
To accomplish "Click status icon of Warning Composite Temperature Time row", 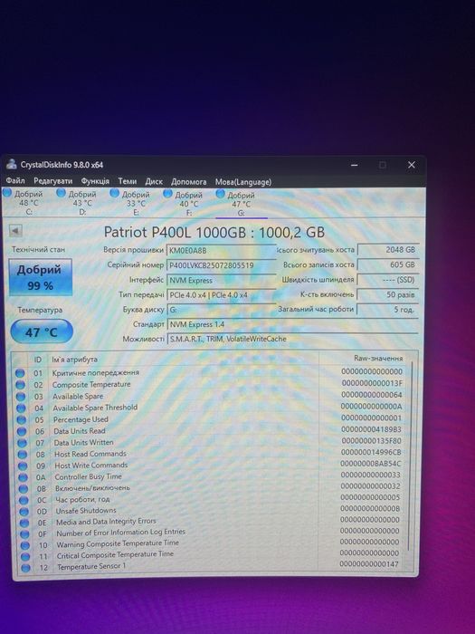I will pyautogui.click(x=25, y=545).
